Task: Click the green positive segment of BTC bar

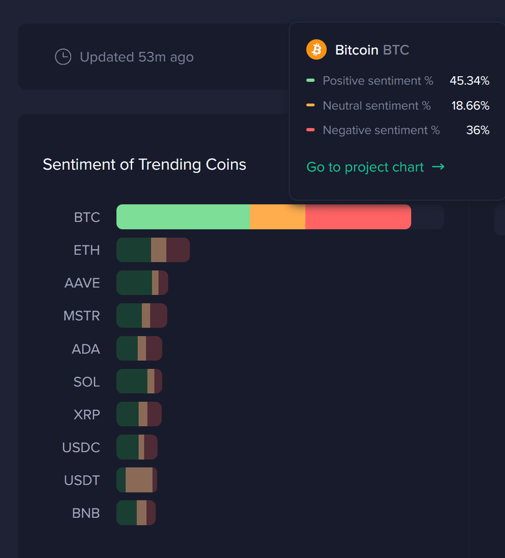Action: click(x=183, y=217)
